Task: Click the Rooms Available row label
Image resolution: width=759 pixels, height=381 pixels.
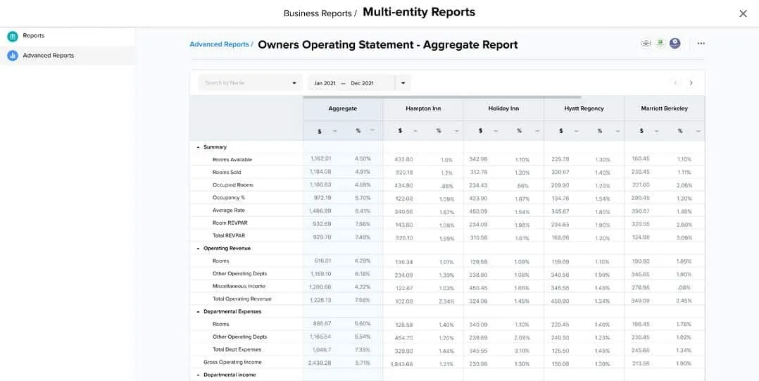Action: click(232, 160)
